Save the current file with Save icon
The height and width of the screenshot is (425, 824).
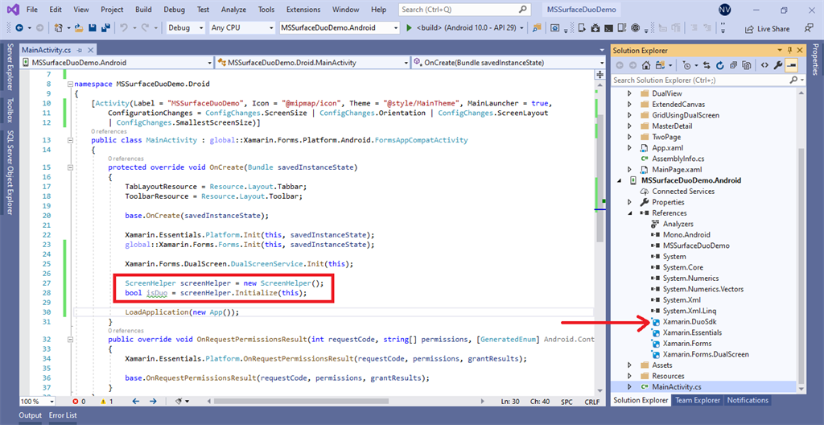tap(93, 28)
